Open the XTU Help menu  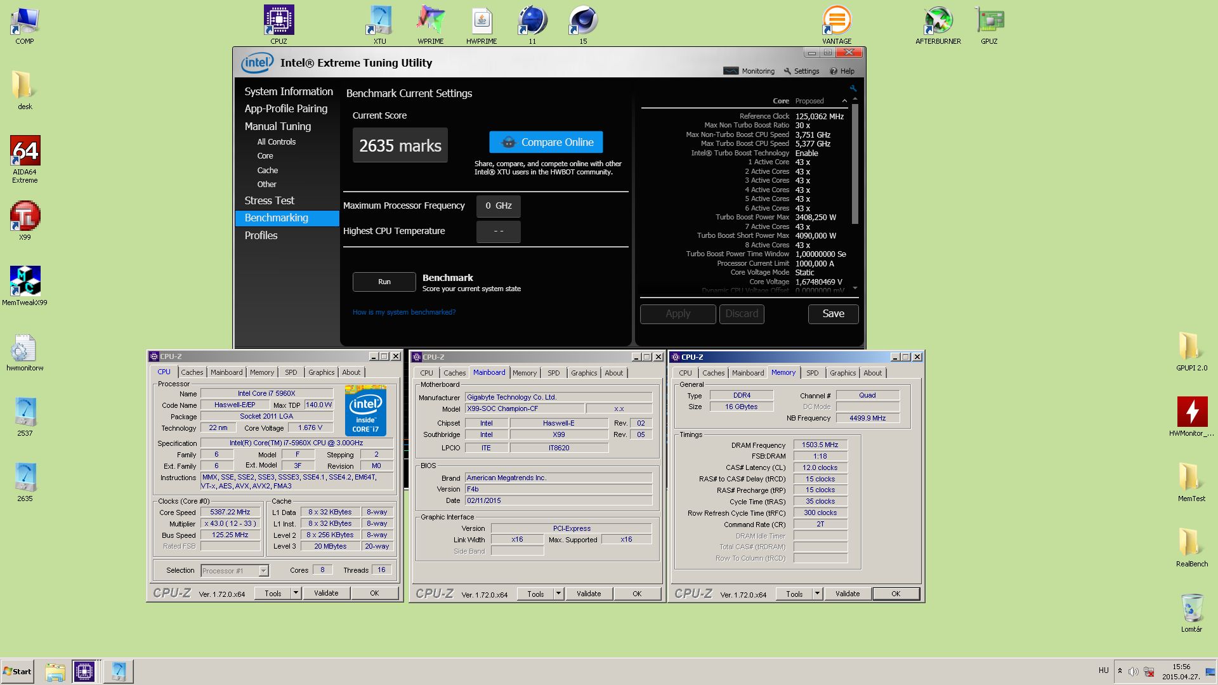coord(842,71)
